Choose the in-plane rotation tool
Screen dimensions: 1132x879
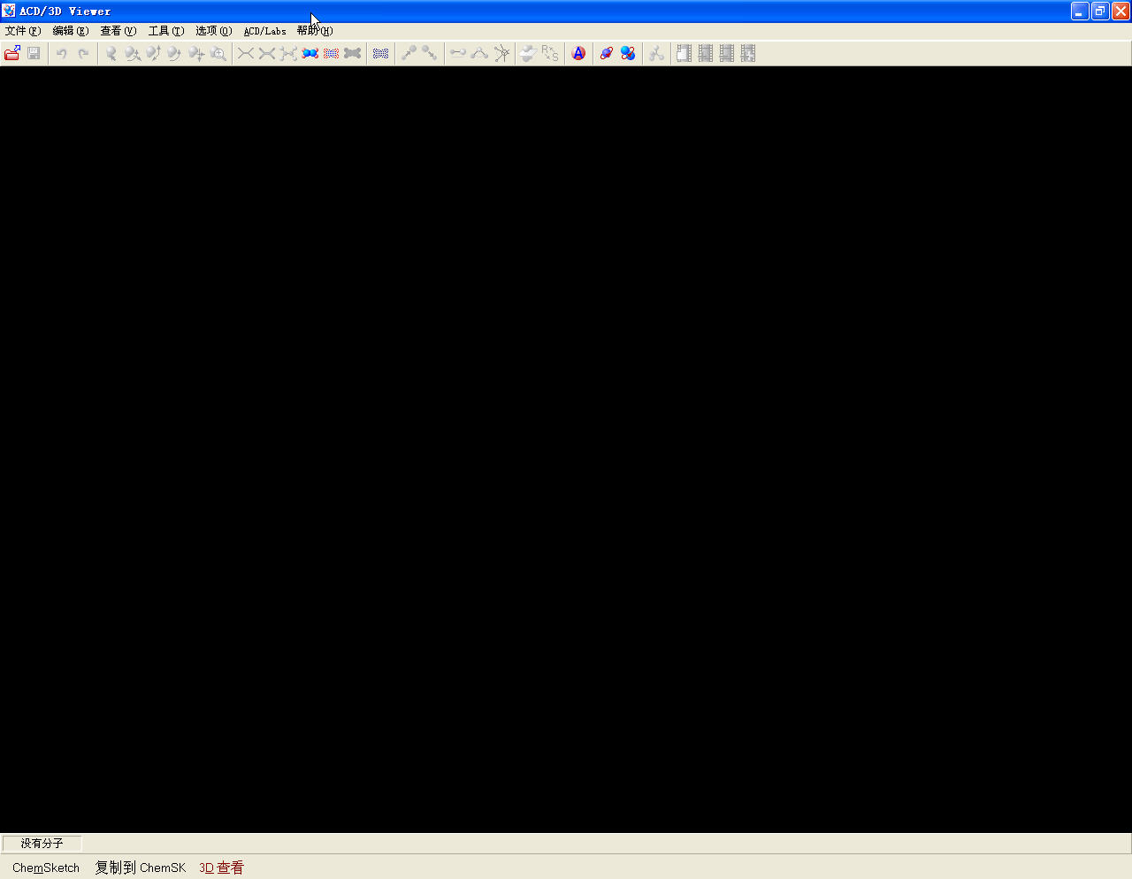tap(175, 53)
